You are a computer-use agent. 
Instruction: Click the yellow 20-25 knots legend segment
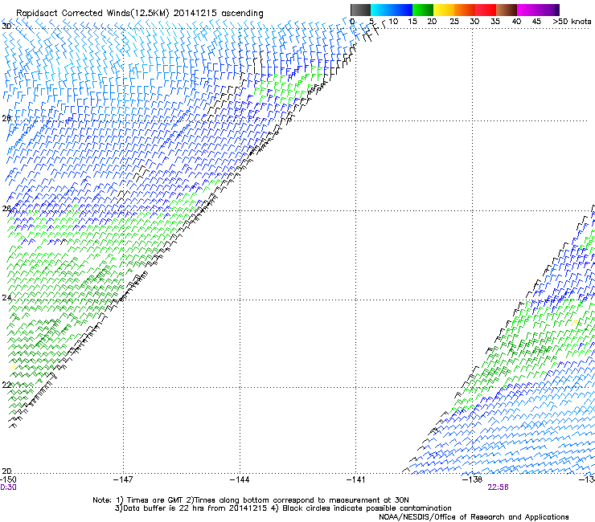[444, 10]
